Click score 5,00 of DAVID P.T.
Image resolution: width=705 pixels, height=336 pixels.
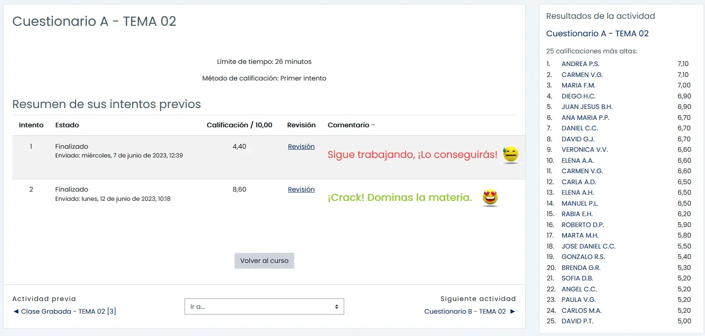(684, 321)
